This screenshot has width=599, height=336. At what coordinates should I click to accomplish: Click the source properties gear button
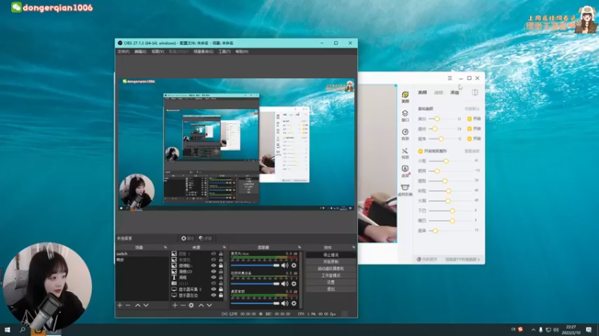pos(187,238)
